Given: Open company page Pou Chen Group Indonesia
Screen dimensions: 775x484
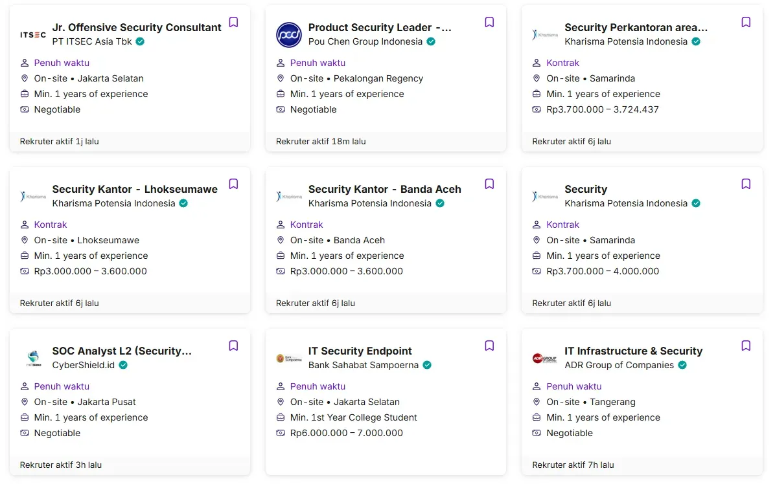Looking at the screenshot, I should (x=365, y=41).
